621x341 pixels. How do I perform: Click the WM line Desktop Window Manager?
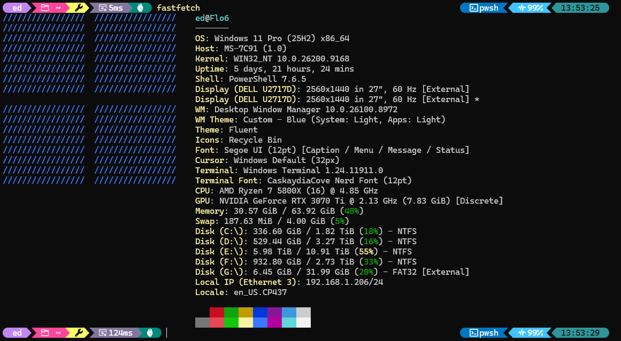coord(296,110)
